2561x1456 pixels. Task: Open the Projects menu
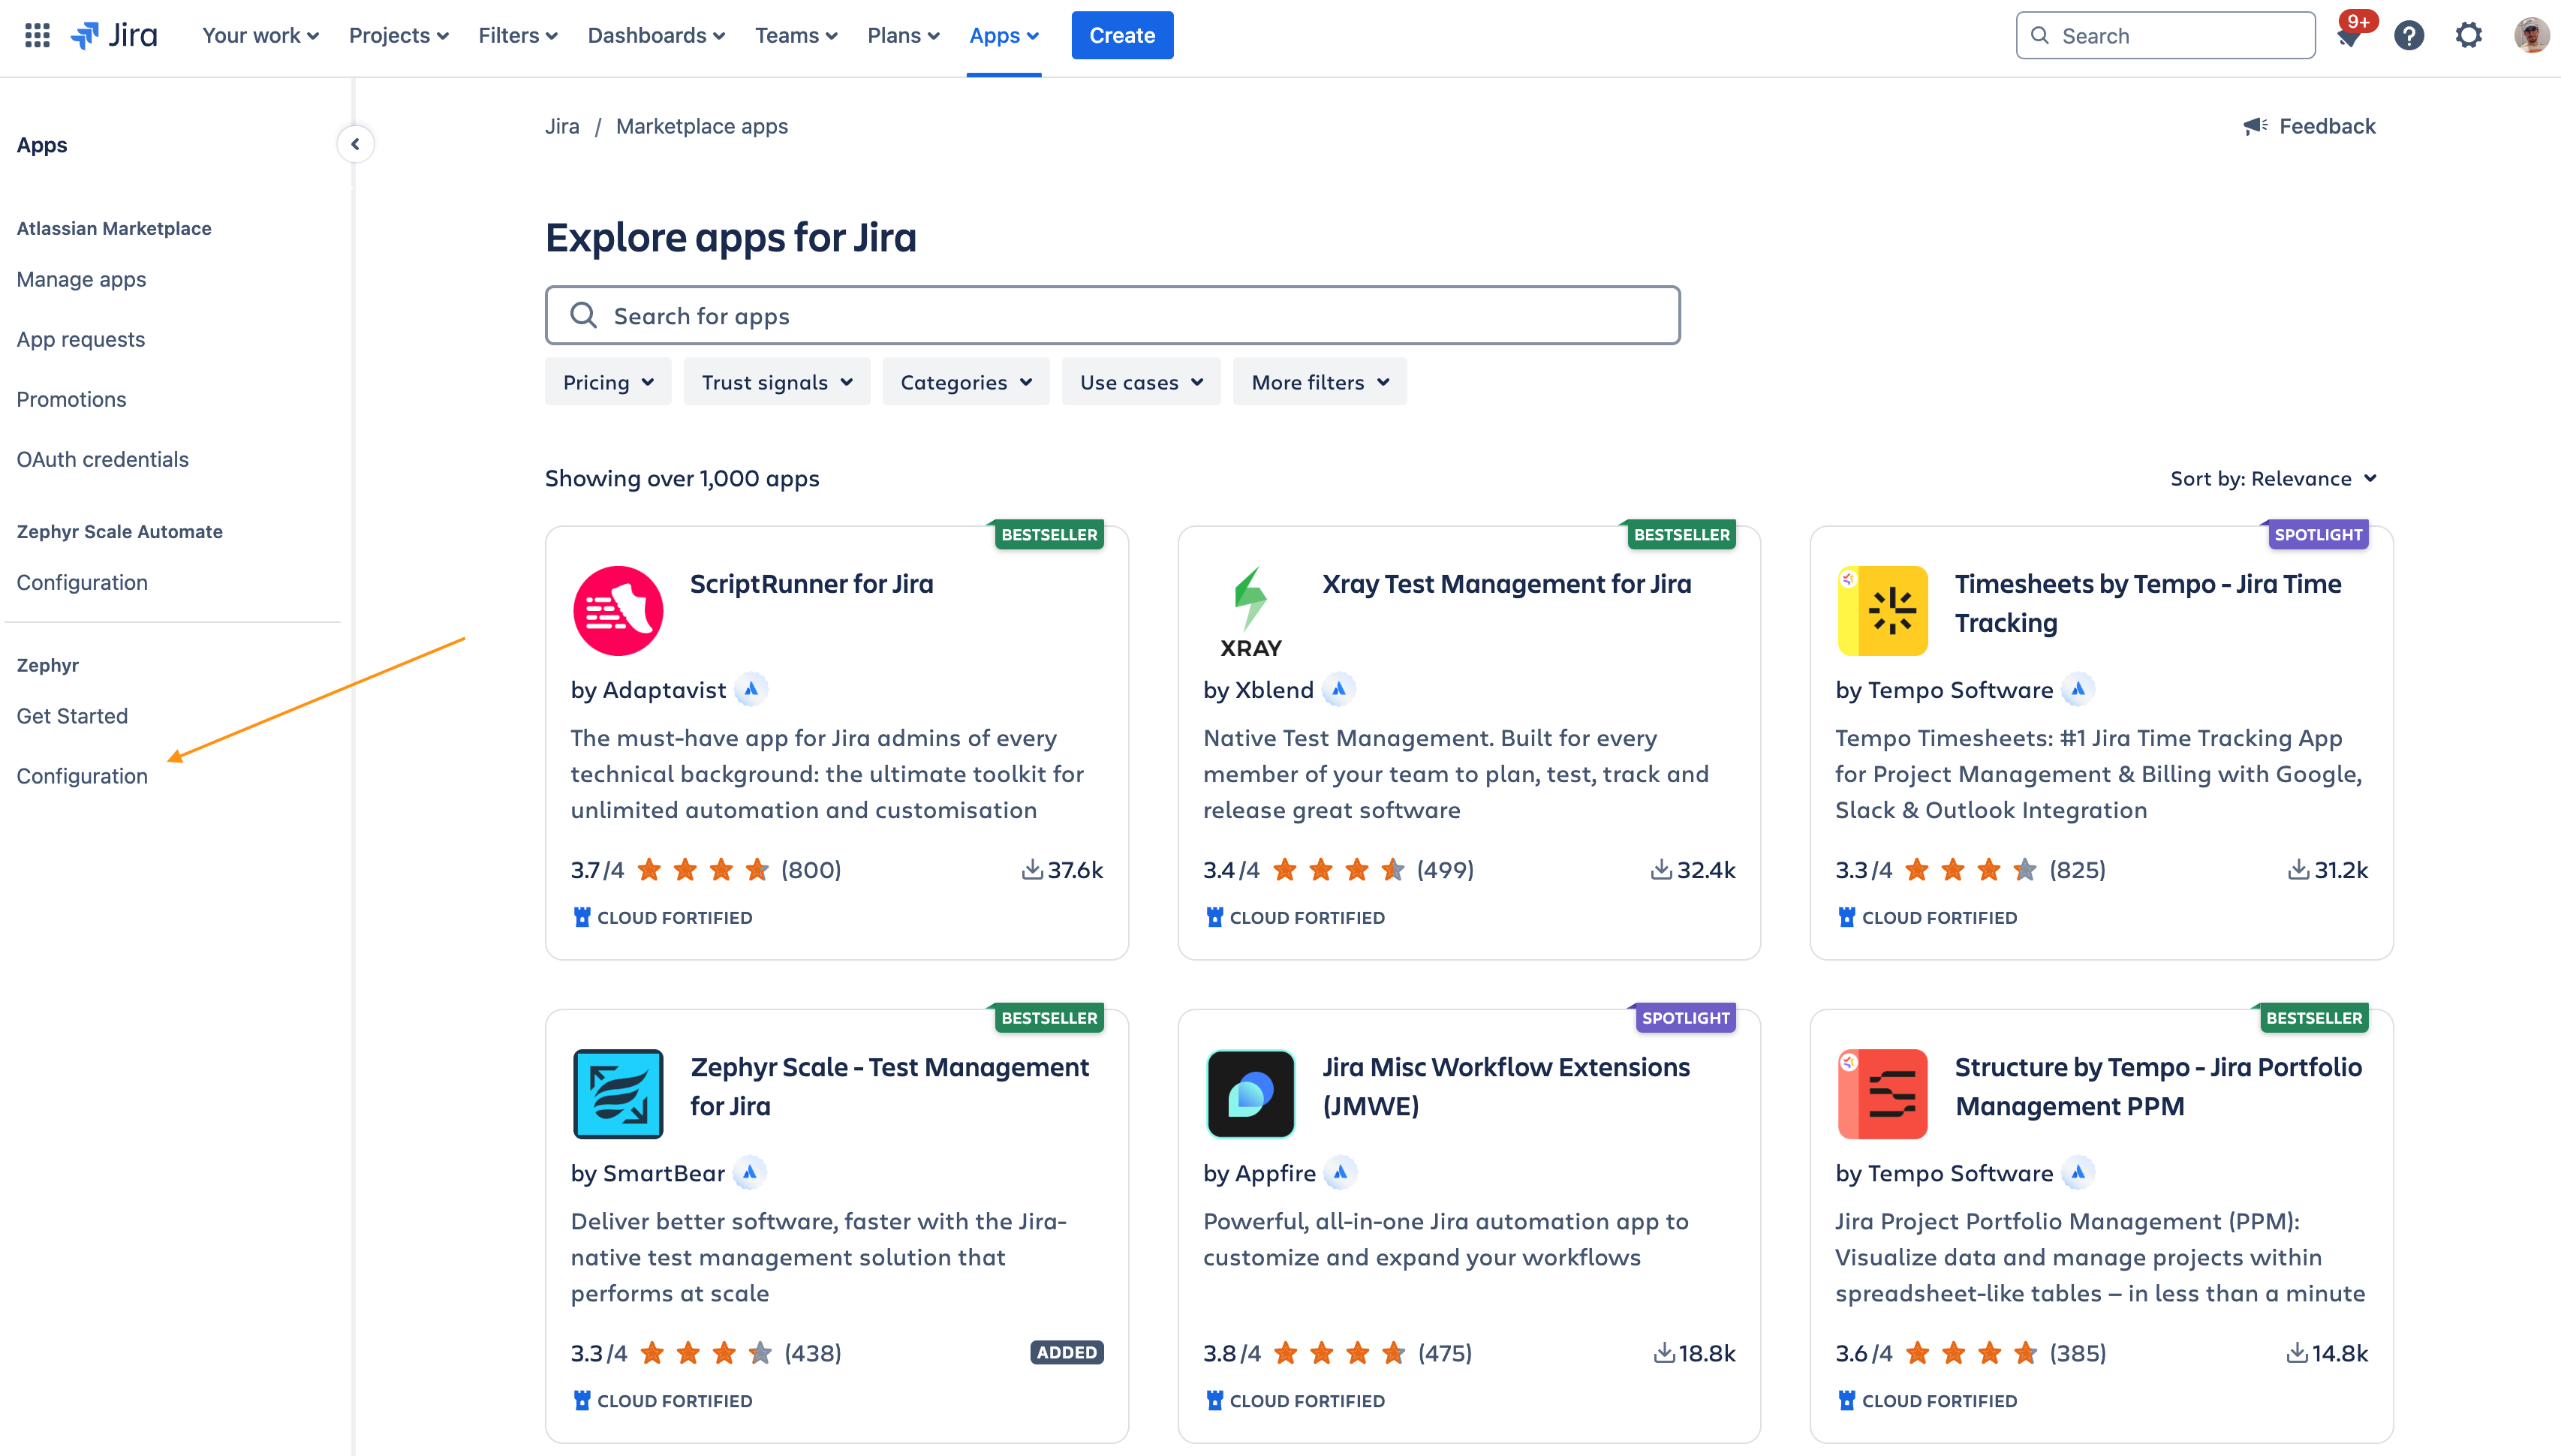[398, 36]
